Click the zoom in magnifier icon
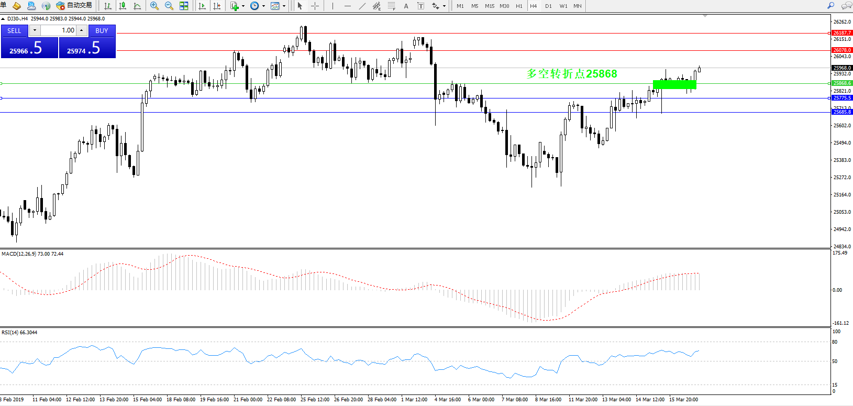 [x=154, y=6]
